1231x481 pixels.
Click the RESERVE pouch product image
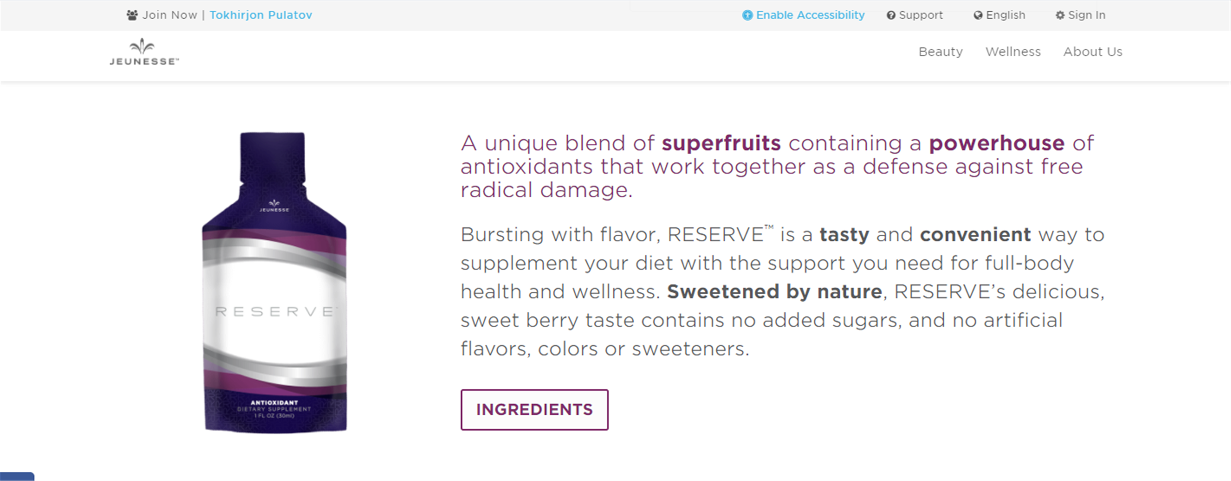(274, 282)
